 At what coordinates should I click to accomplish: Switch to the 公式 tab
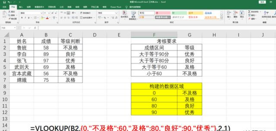click(61, 7)
